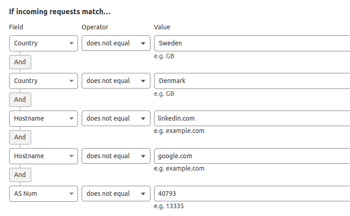Click the Denmark value input field
The image size is (350, 216).
pos(252,81)
